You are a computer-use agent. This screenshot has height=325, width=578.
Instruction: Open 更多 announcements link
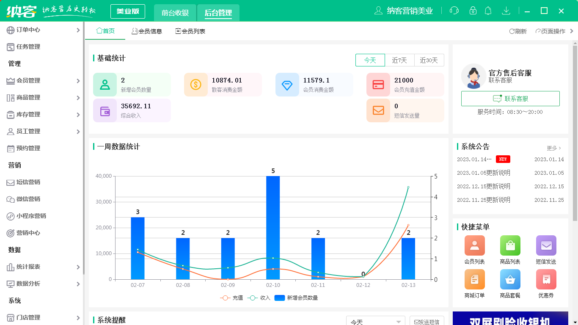click(x=554, y=148)
